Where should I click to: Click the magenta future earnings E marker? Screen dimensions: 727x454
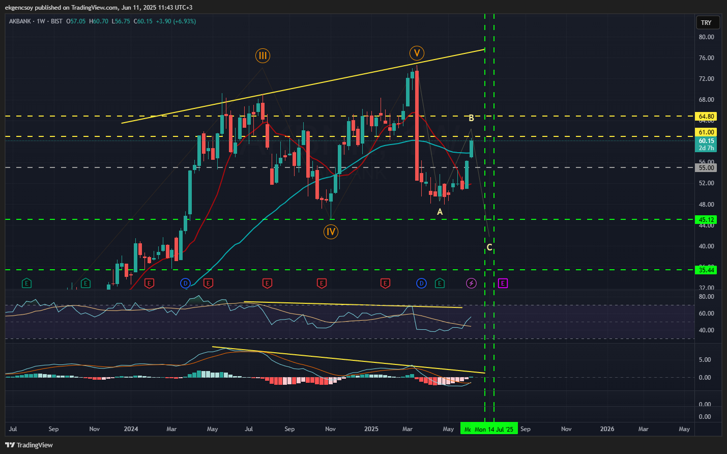[x=503, y=283]
